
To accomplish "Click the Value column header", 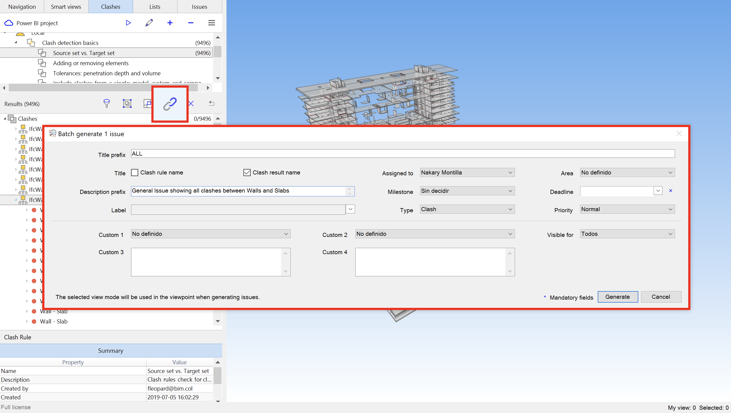I will (180, 362).
